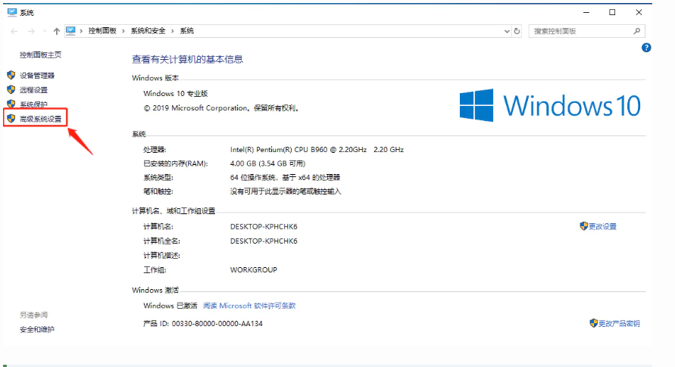The image size is (675, 367).
Task: Click the shield icon beside 更改产品密钥
Action: pos(594,323)
